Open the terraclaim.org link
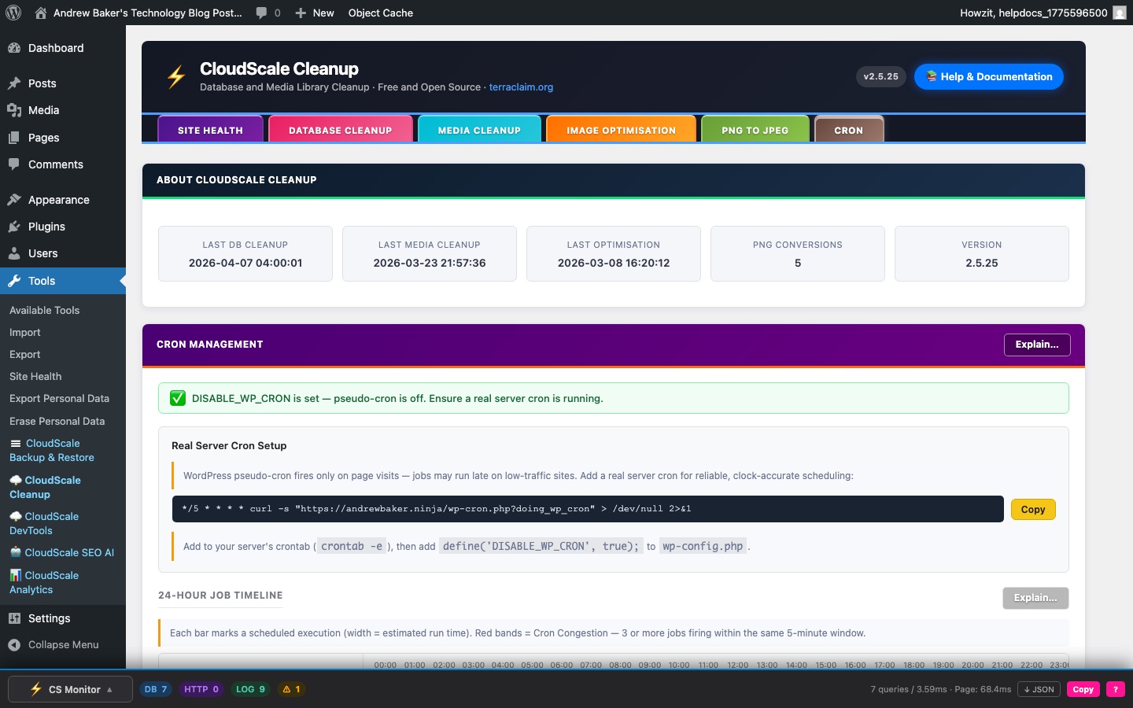 pyautogui.click(x=521, y=87)
